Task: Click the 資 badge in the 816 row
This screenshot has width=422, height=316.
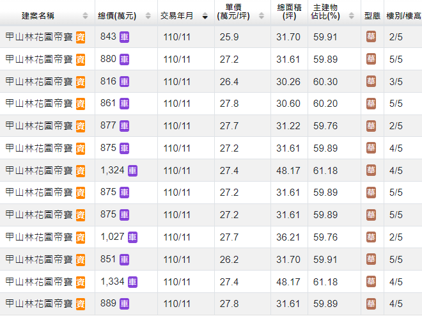Action: [81, 82]
